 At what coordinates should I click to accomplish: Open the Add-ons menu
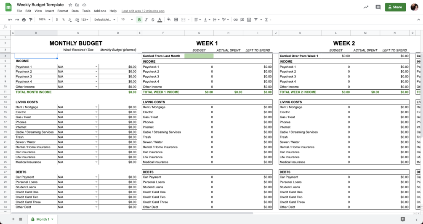tap(100, 11)
